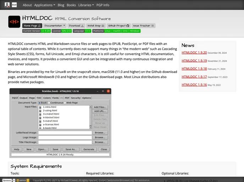Open the HTMLDOC 1.9.17 news link
Image resolution: width=244 pixels, height=182 pixels.
pyautogui.click(x=194, y=77)
